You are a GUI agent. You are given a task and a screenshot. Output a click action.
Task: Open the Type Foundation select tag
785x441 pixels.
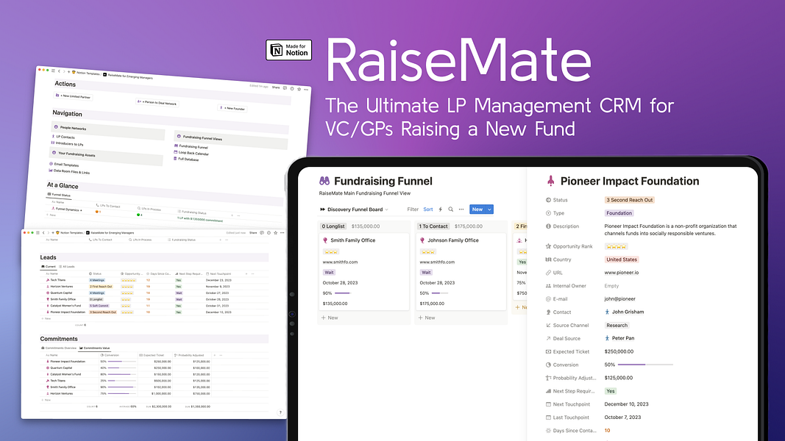(x=619, y=213)
